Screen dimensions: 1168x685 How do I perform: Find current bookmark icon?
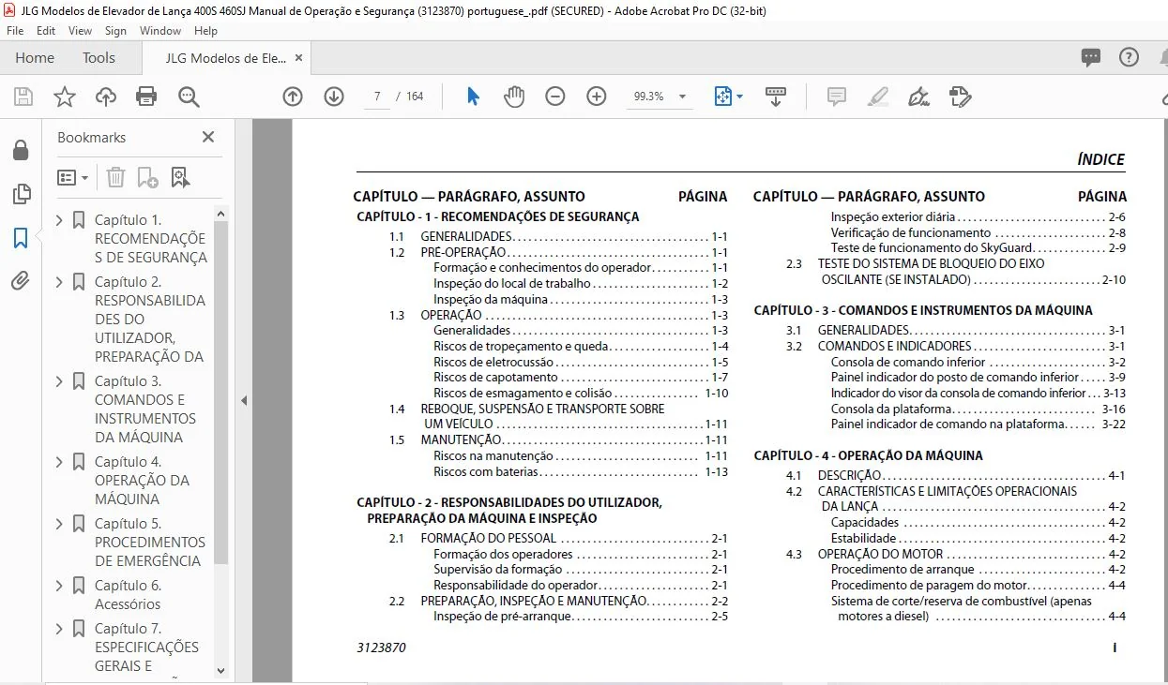tap(180, 177)
